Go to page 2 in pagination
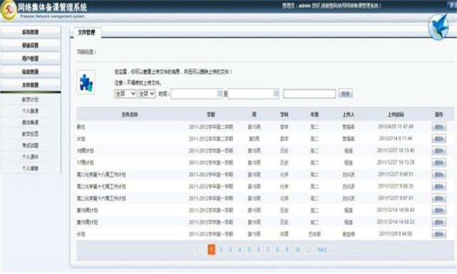The width and height of the screenshot is (457, 274). [221, 250]
